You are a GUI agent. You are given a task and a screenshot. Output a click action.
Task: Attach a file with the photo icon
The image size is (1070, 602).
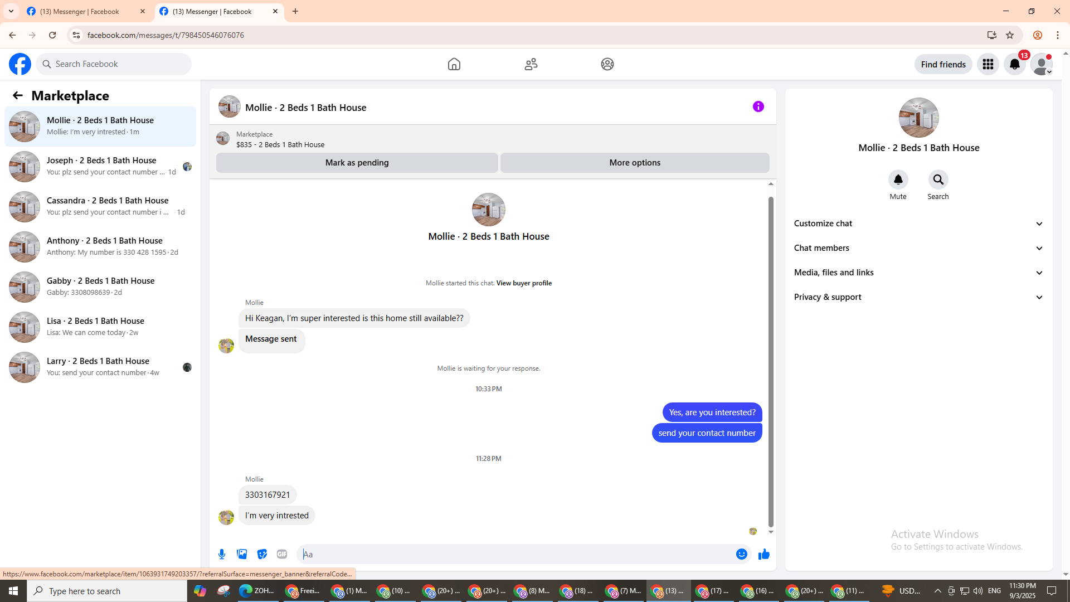(242, 554)
